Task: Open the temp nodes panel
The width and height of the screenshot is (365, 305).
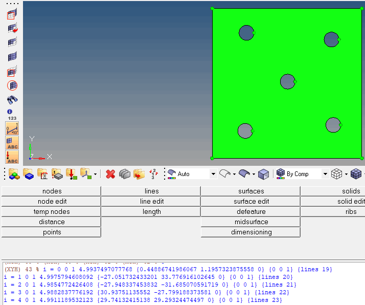Action: tap(51, 211)
